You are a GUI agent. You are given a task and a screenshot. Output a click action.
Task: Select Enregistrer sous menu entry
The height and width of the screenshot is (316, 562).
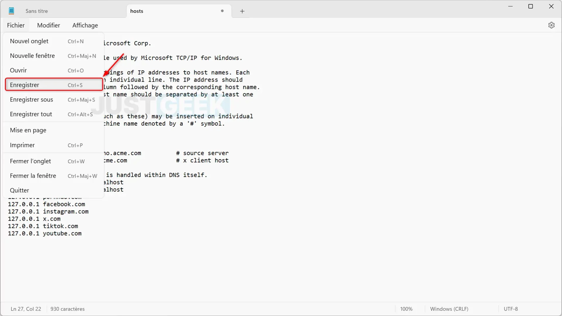[54, 100]
